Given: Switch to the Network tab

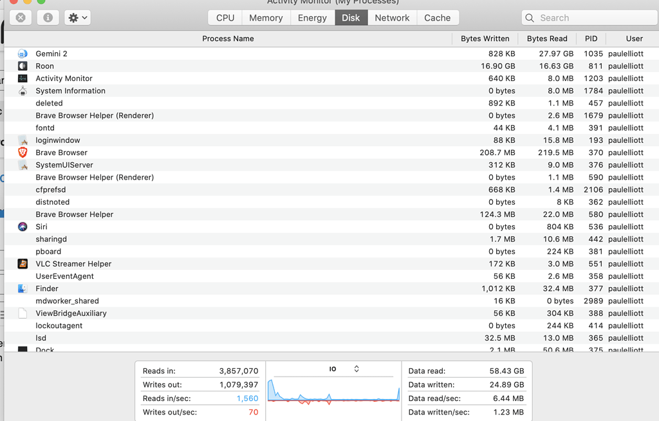Looking at the screenshot, I should 392,17.
